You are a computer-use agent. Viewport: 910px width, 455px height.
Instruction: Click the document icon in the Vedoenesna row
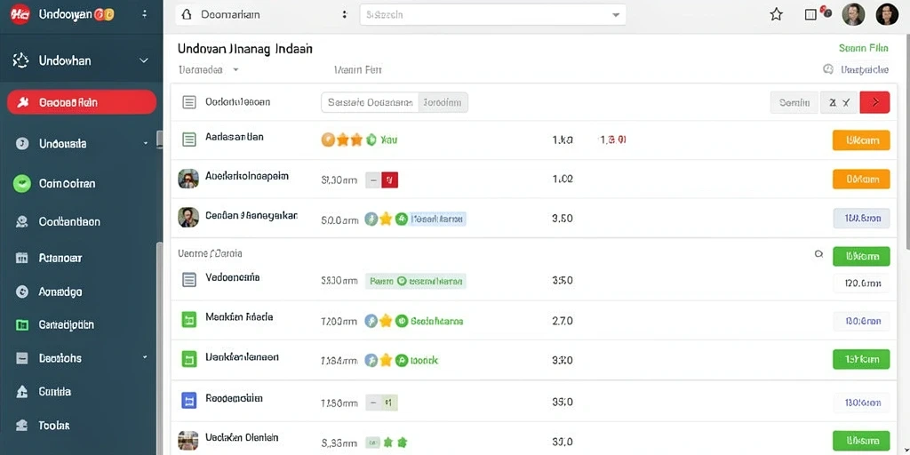tap(188, 280)
